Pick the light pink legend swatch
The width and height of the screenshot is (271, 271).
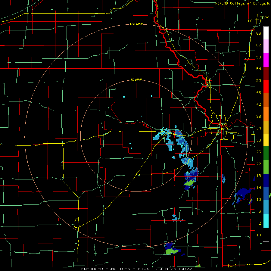click(x=266, y=46)
